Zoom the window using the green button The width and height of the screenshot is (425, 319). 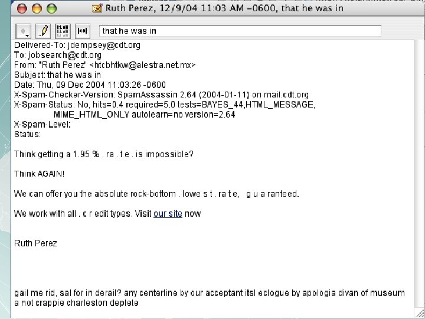(53, 9)
